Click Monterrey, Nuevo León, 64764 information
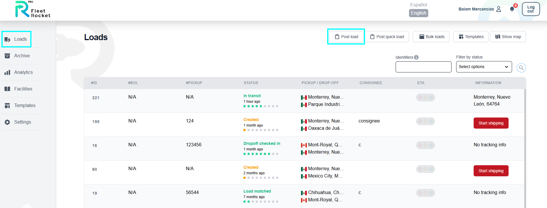This screenshot has width=547, height=208. [492, 101]
